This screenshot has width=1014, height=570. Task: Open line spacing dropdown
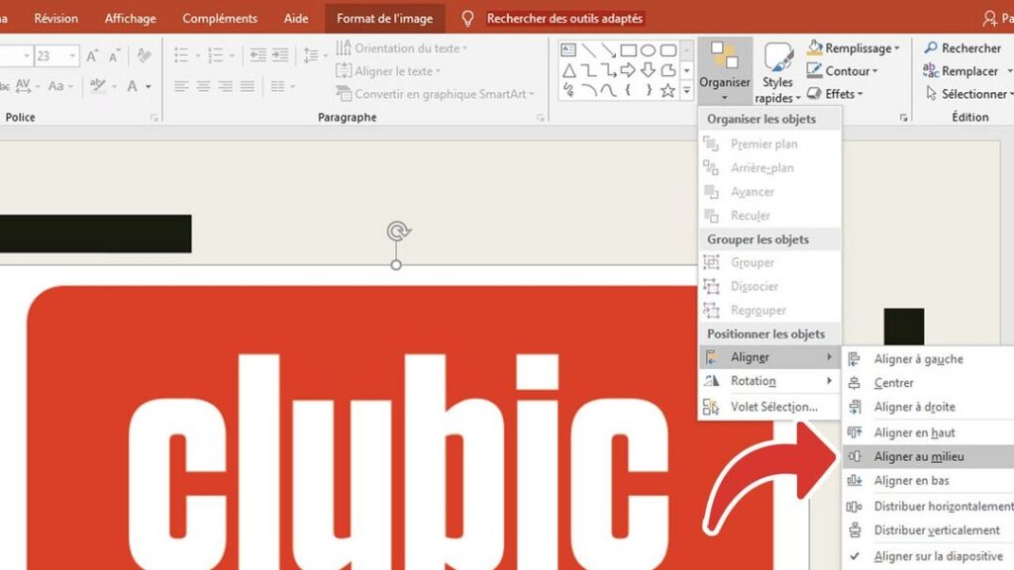315,55
